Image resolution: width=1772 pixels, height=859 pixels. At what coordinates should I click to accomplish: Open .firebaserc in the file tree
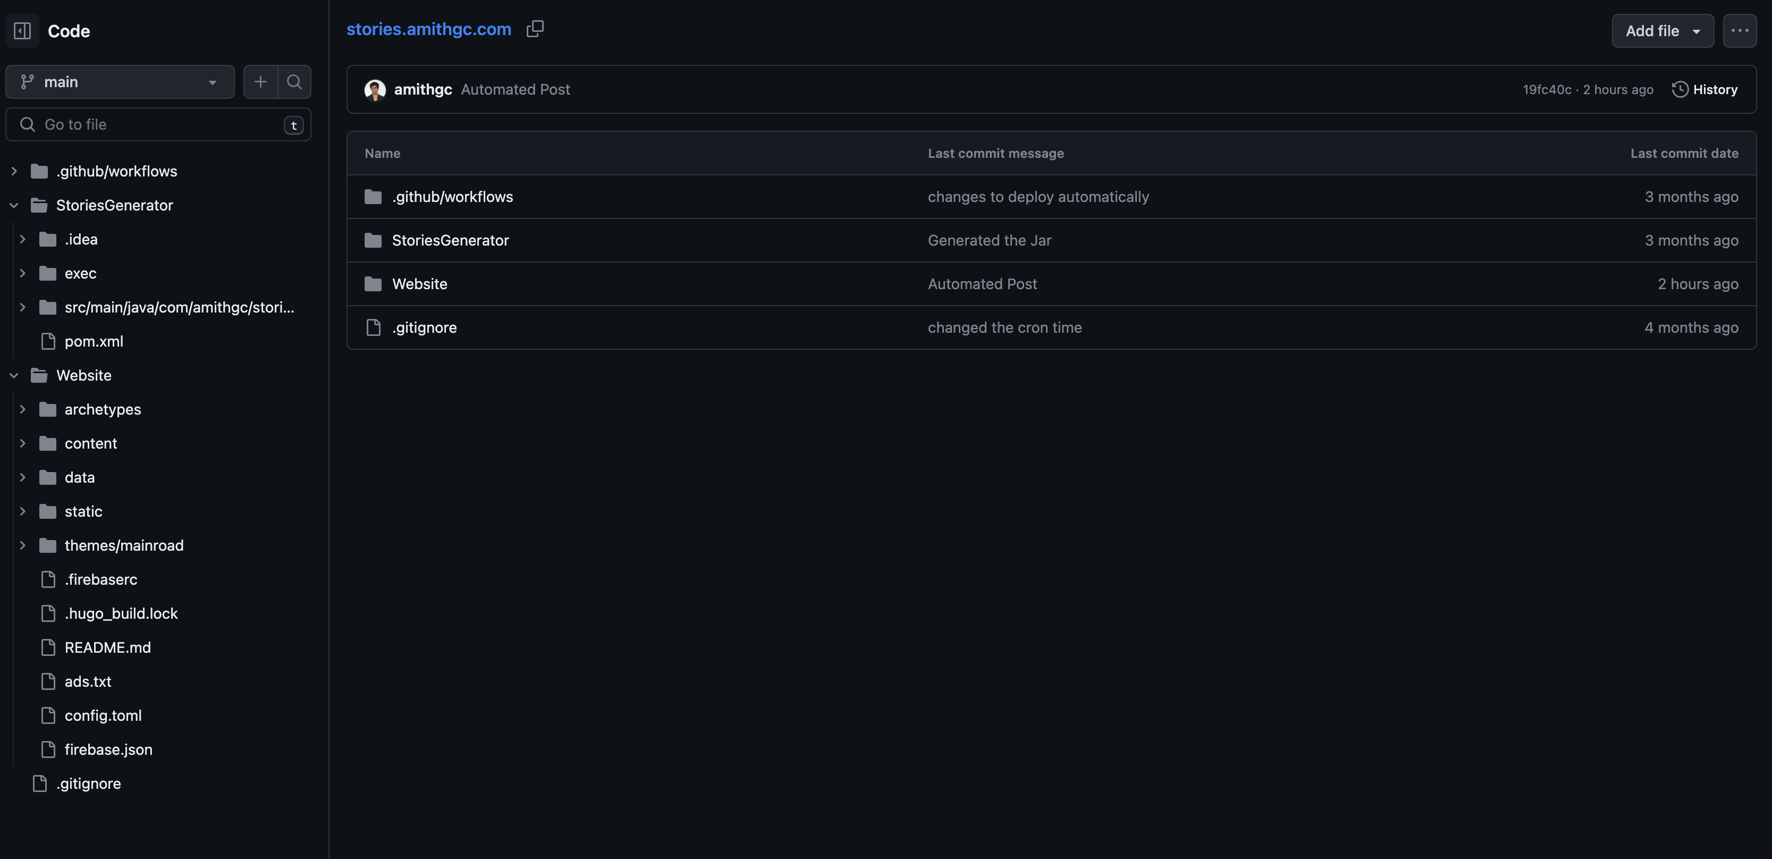coord(101,580)
